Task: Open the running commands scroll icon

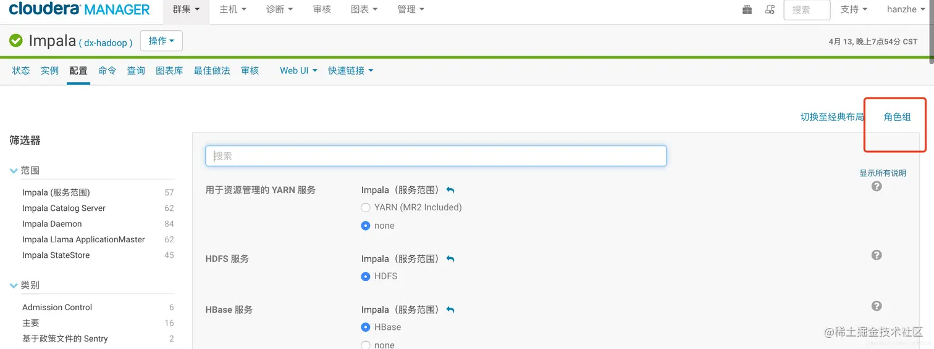Action: click(770, 9)
